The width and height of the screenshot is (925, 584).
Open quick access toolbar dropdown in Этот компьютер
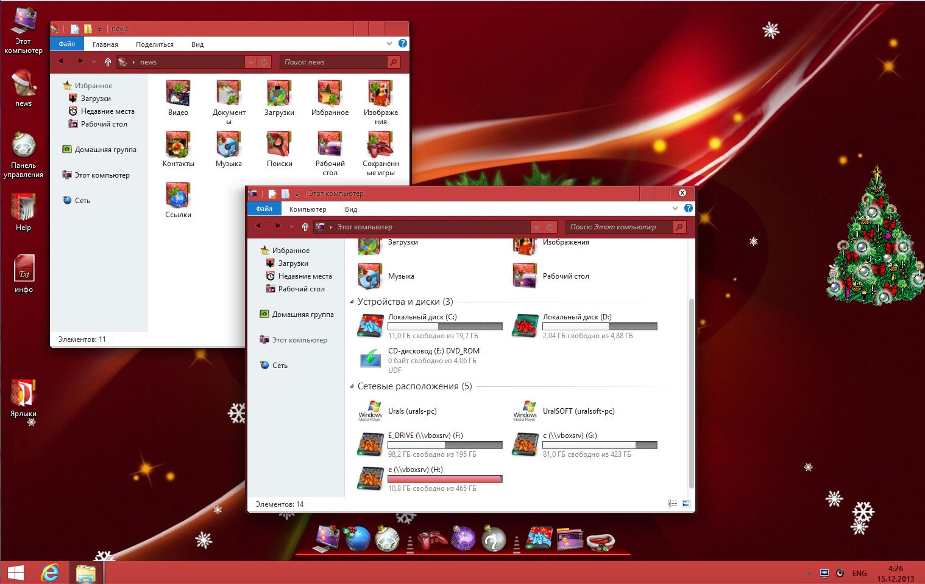(x=297, y=194)
